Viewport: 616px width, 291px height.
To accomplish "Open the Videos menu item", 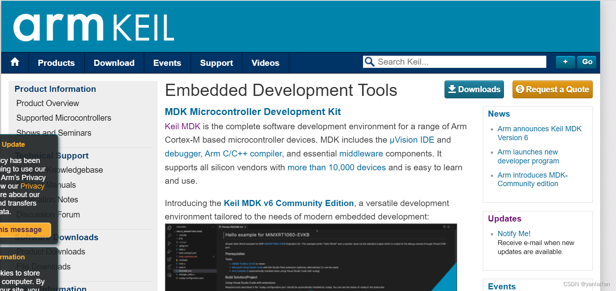I will 265,63.
